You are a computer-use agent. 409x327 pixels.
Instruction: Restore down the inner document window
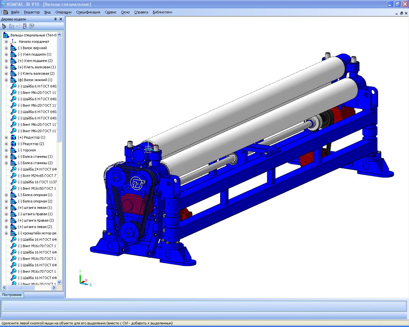[x=402, y=13]
